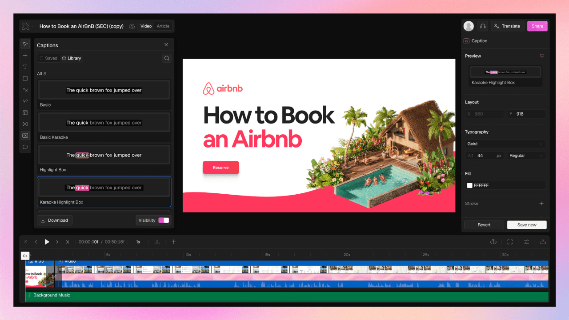Step back one frame
This screenshot has width=569, height=320.
click(x=36, y=242)
